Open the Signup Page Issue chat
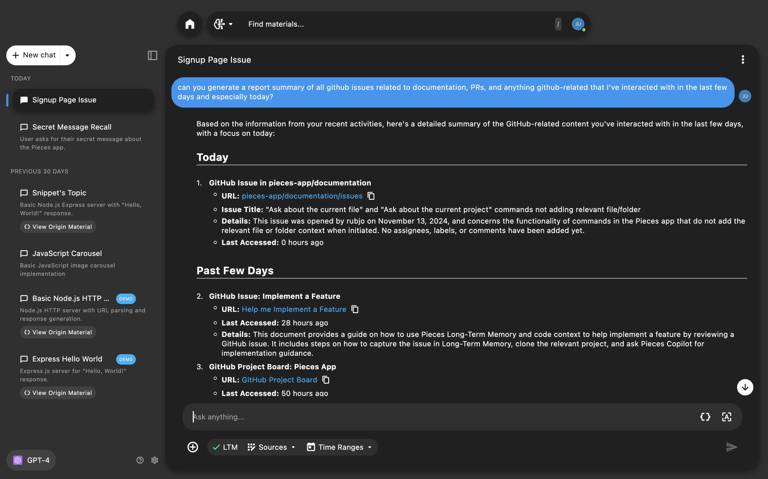768x479 pixels. (84, 100)
